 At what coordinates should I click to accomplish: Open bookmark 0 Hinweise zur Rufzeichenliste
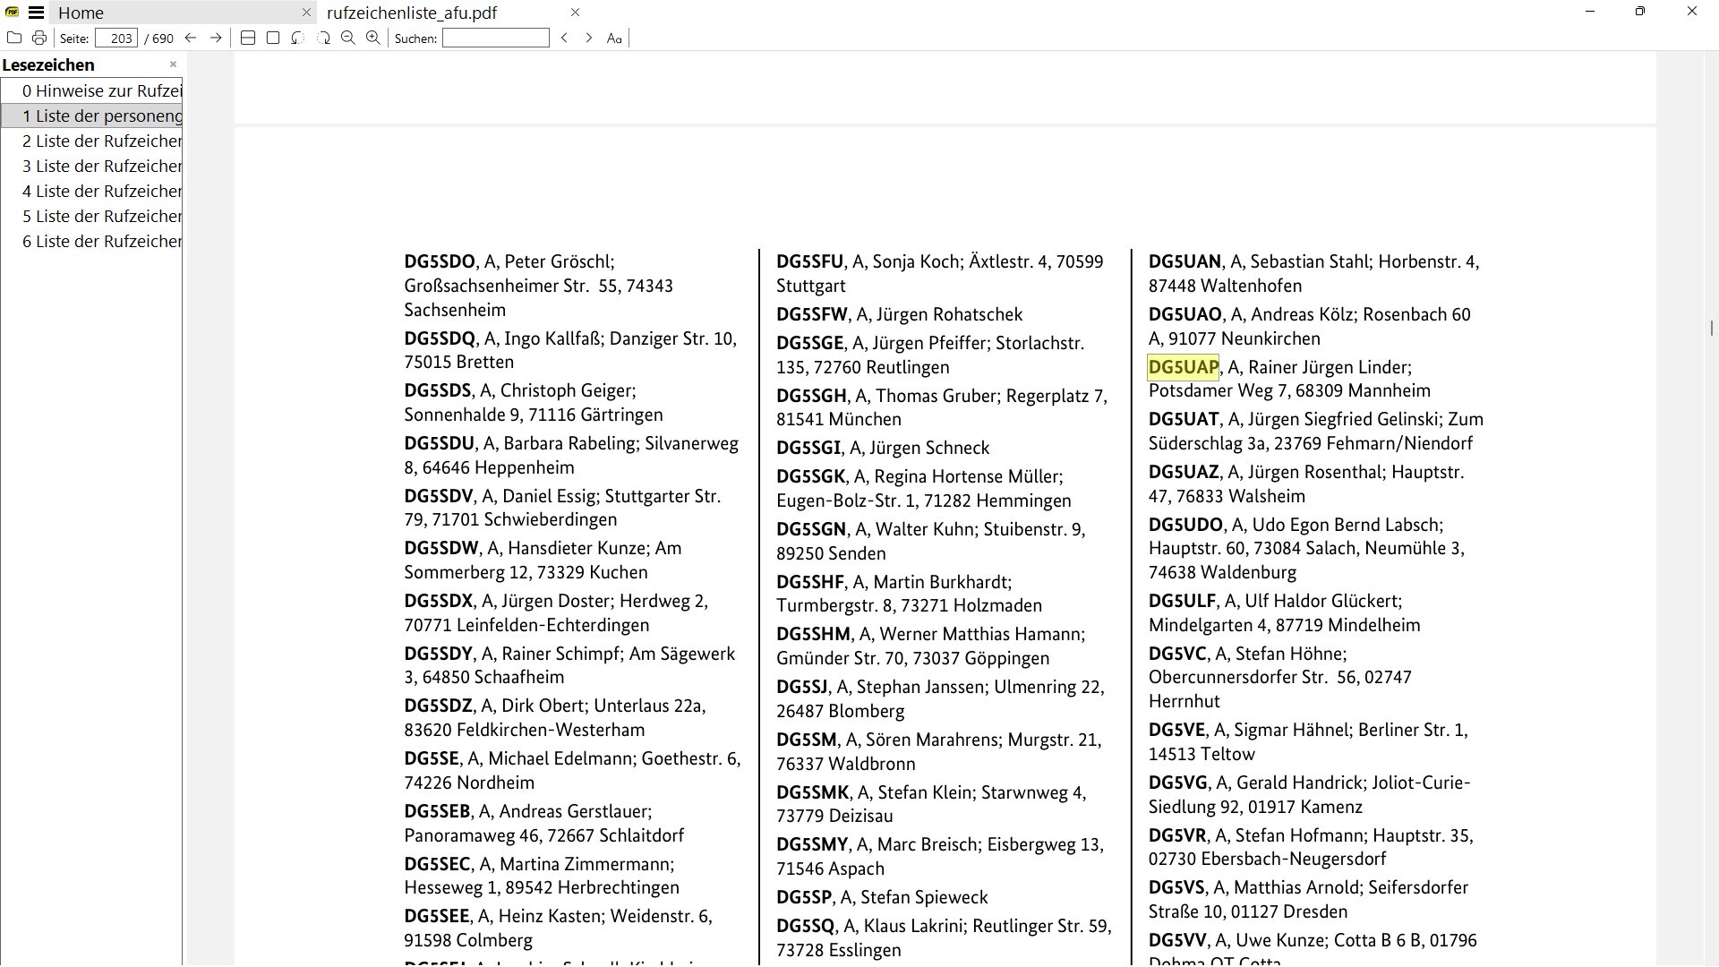(x=101, y=90)
